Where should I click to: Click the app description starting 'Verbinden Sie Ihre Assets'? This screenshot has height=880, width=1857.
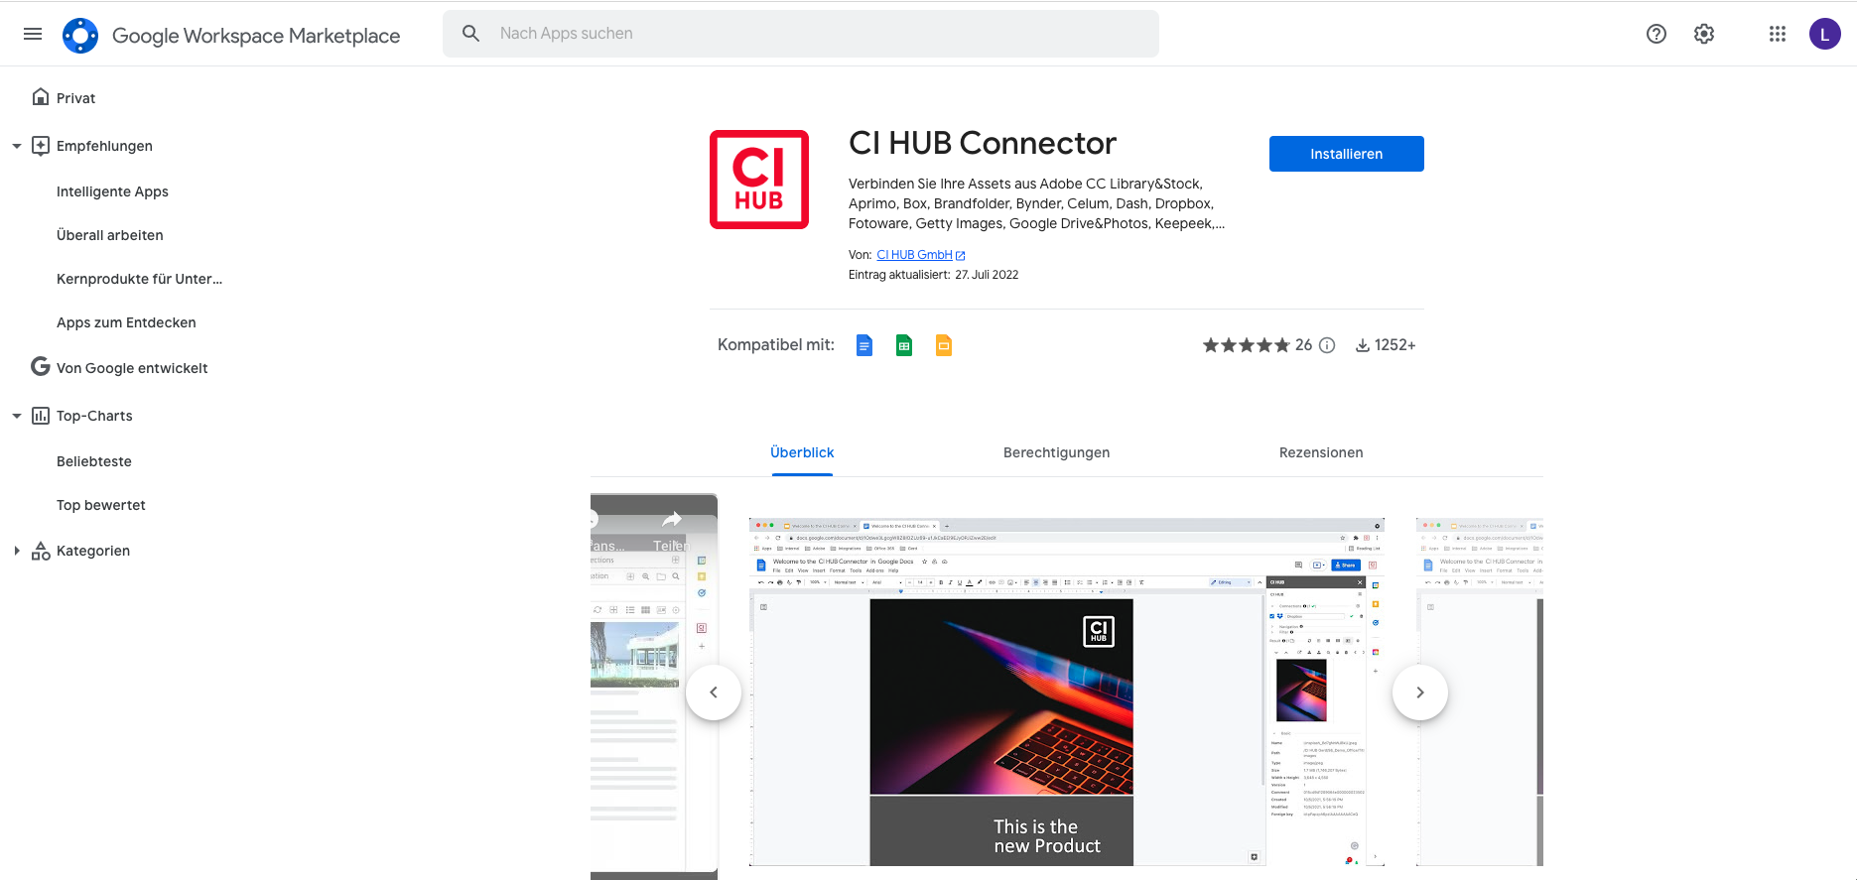click(1037, 203)
